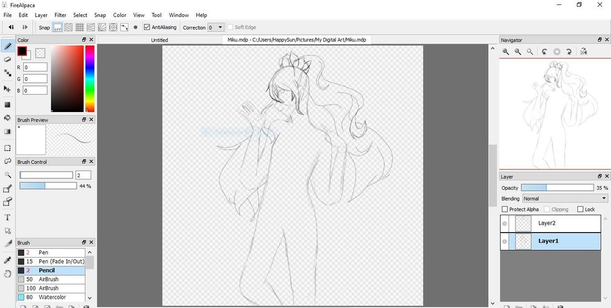The image size is (611, 308).
Task: Zoom in using Navigator magnifier plus
Action: [x=506, y=52]
